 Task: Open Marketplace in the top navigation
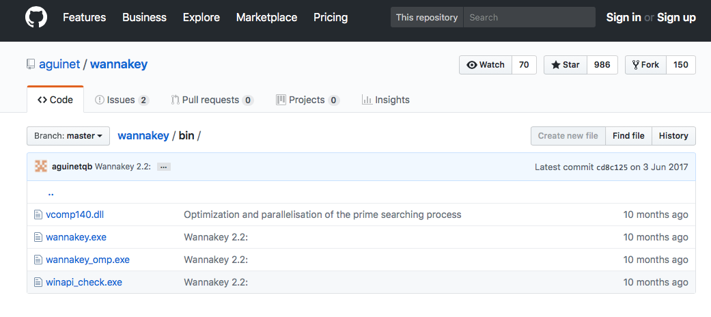pyautogui.click(x=266, y=17)
